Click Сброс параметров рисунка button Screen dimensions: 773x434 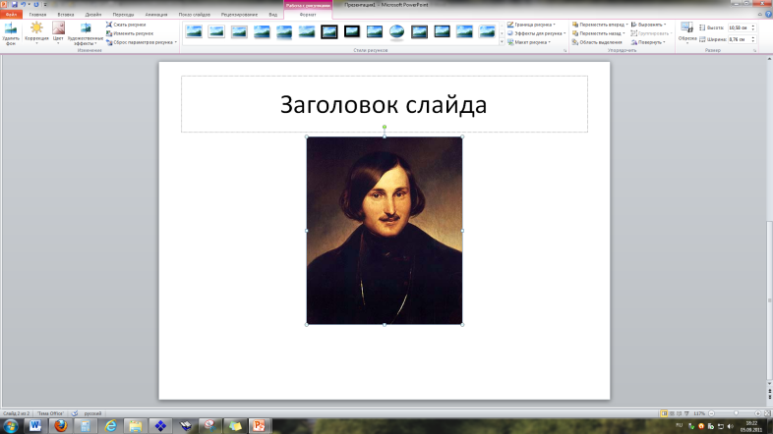[139, 42]
